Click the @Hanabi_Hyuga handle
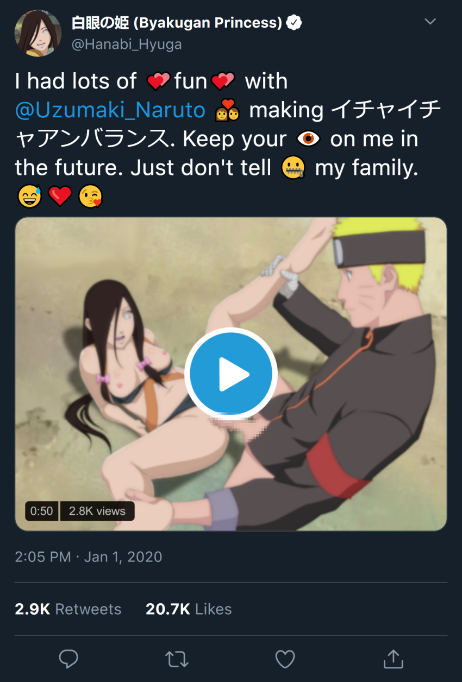The width and height of the screenshot is (462, 682). coord(126,45)
